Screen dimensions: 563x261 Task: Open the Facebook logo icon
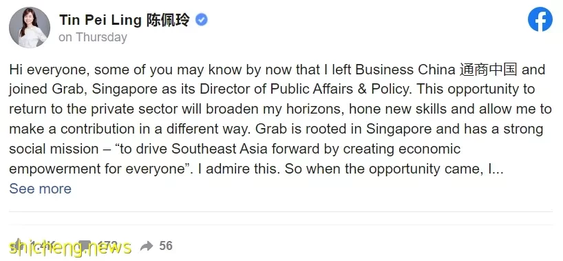(x=540, y=19)
